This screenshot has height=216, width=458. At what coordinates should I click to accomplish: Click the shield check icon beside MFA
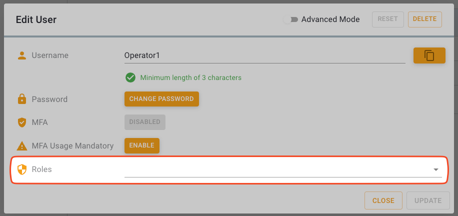pyautogui.click(x=21, y=122)
